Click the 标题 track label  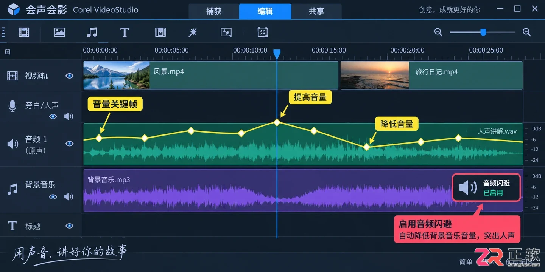33,226
